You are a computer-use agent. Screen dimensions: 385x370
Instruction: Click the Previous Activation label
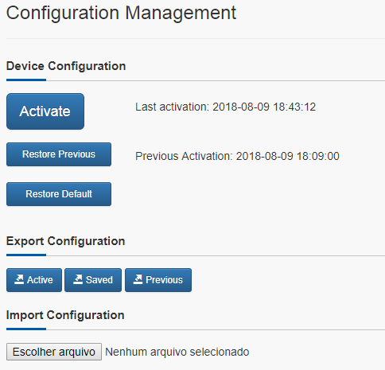click(184, 156)
